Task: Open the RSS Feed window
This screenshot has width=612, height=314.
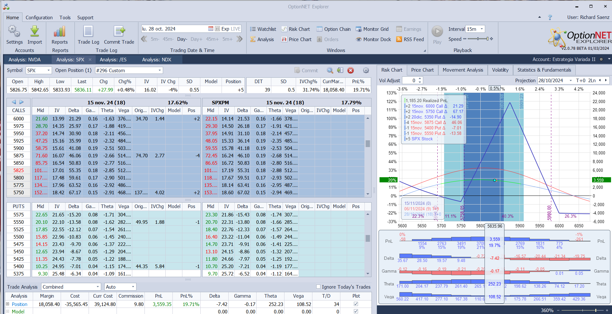Action: [410, 39]
